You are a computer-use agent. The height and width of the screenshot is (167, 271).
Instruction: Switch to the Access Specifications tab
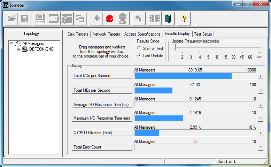[x=142, y=34]
